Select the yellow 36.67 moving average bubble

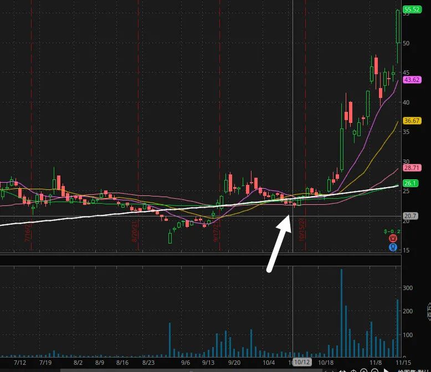pos(412,120)
